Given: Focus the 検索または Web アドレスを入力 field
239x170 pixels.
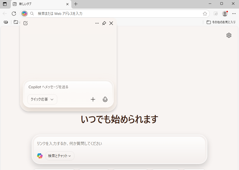Looking at the screenshot, I should click(115, 14).
